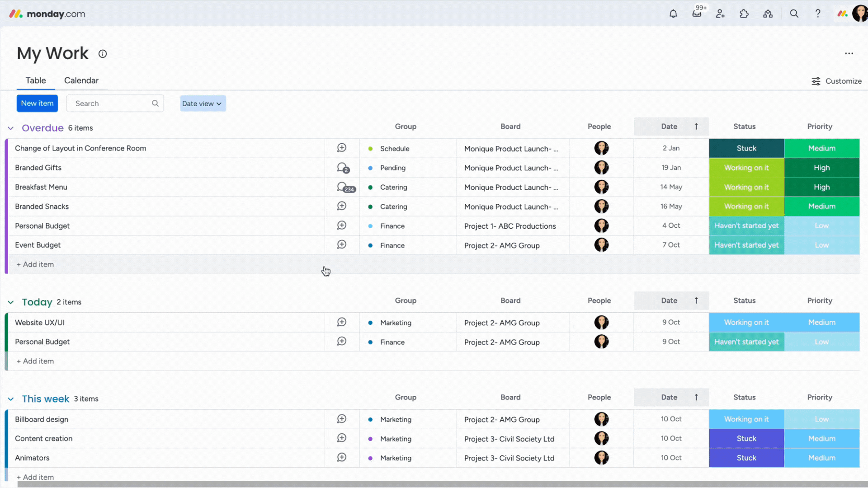868x488 pixels.
Task: Open the Date view dropdown
Action: pyautogui.click(x=203, y=103)
